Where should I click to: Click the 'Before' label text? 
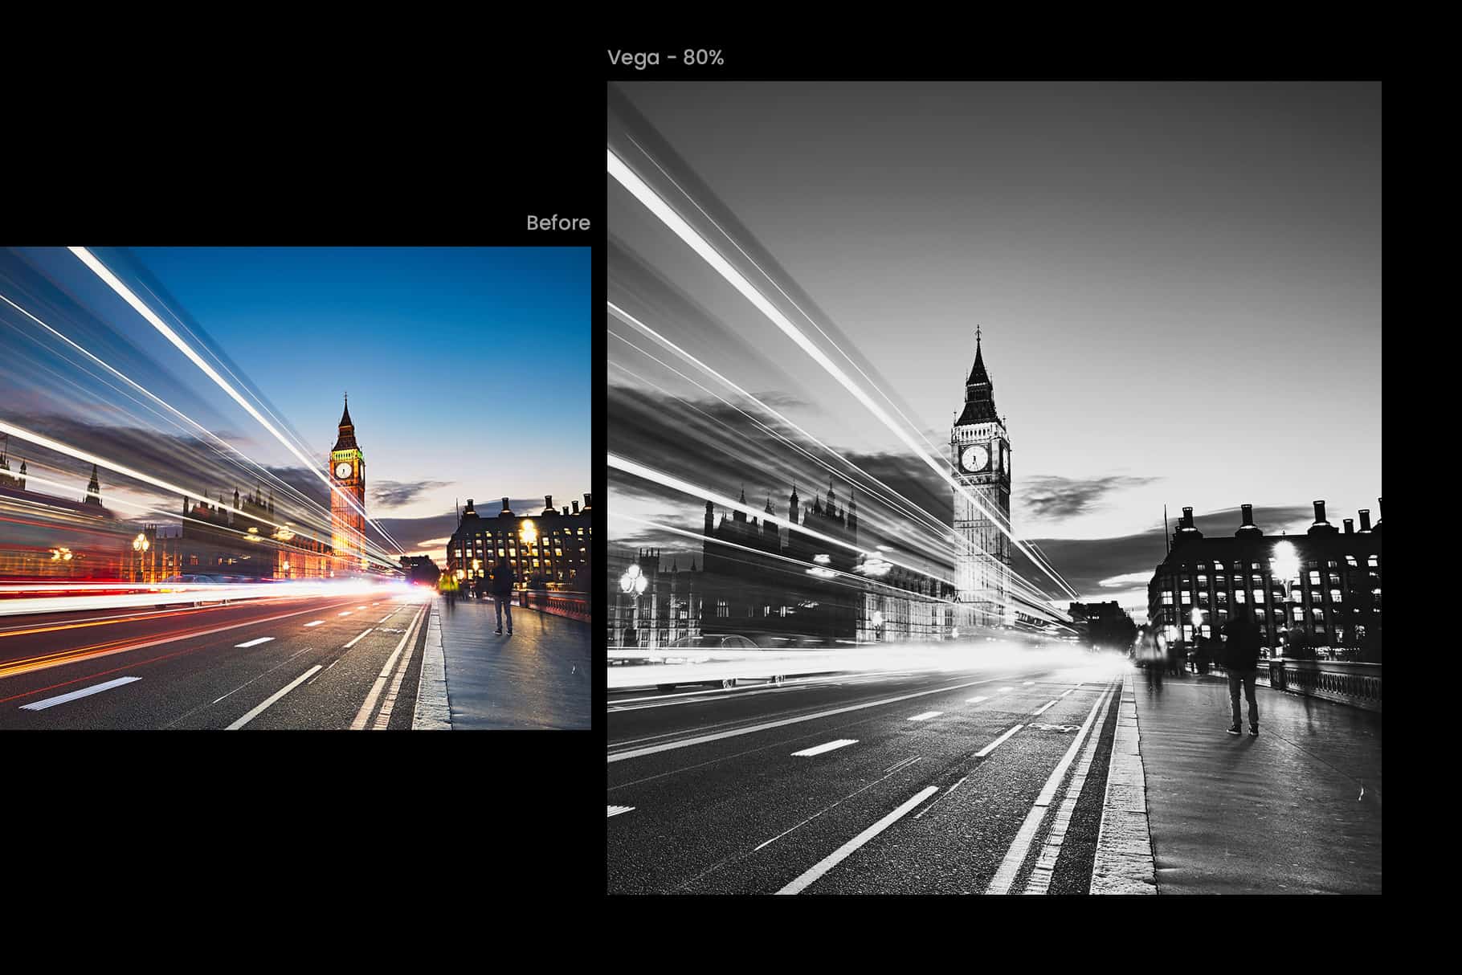(558, 222)
